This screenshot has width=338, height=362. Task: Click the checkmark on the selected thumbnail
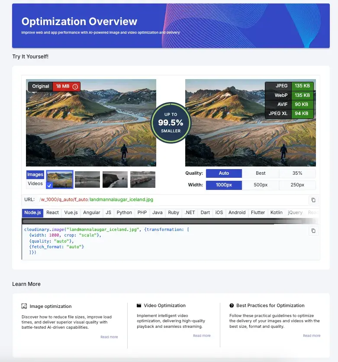pos(49,186)
